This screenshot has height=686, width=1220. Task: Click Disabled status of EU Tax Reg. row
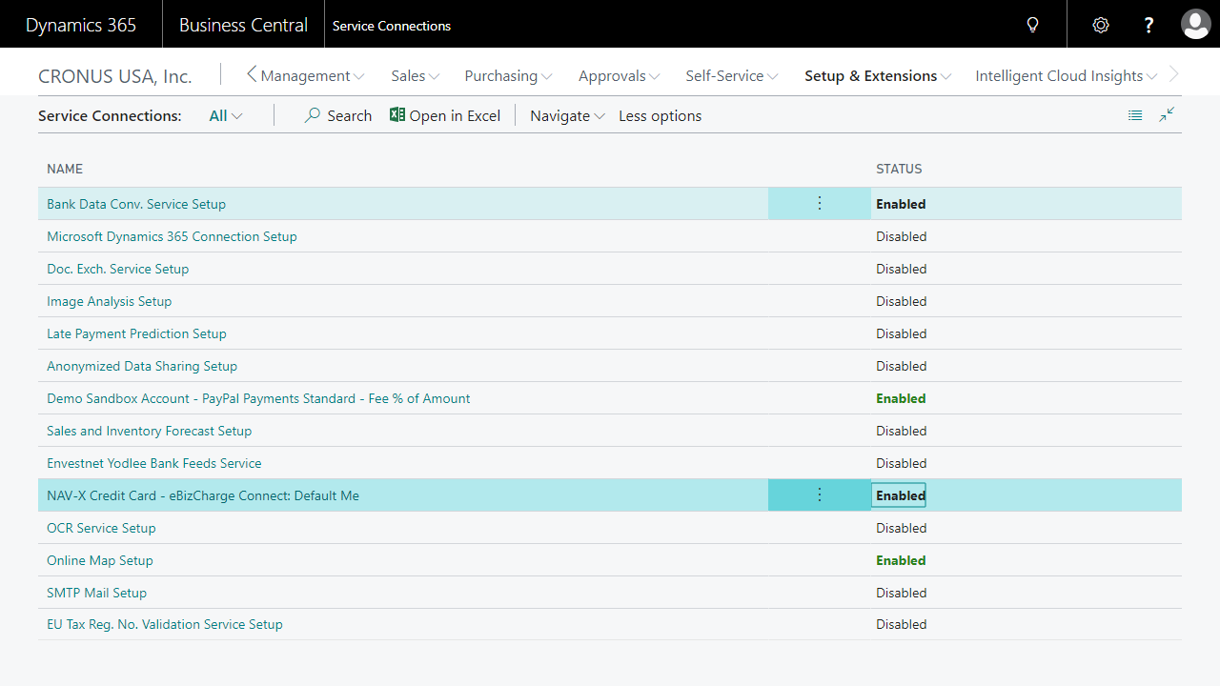click(901, 624)
